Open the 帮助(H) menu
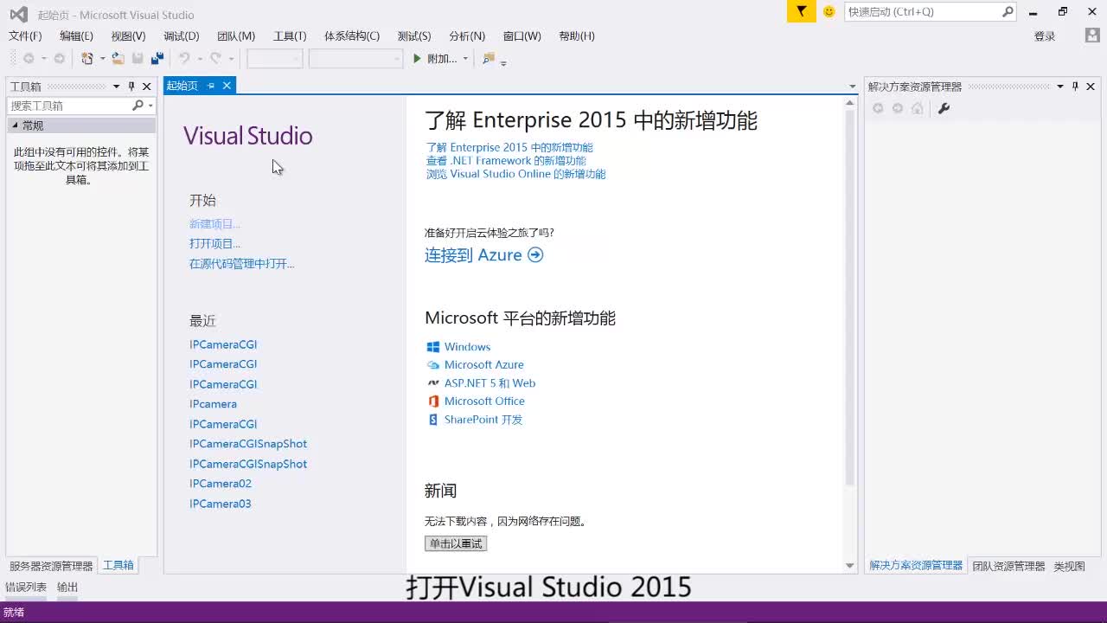Screen dimensions: 1107x623 (x=577, y=35)
